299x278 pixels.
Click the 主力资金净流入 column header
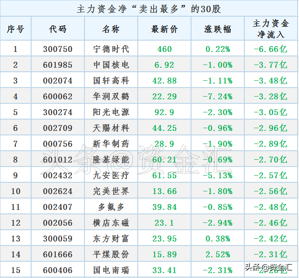271,29
